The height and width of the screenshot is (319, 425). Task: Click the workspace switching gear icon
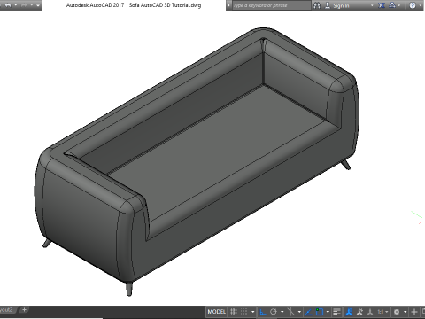[x=397, y=312]
